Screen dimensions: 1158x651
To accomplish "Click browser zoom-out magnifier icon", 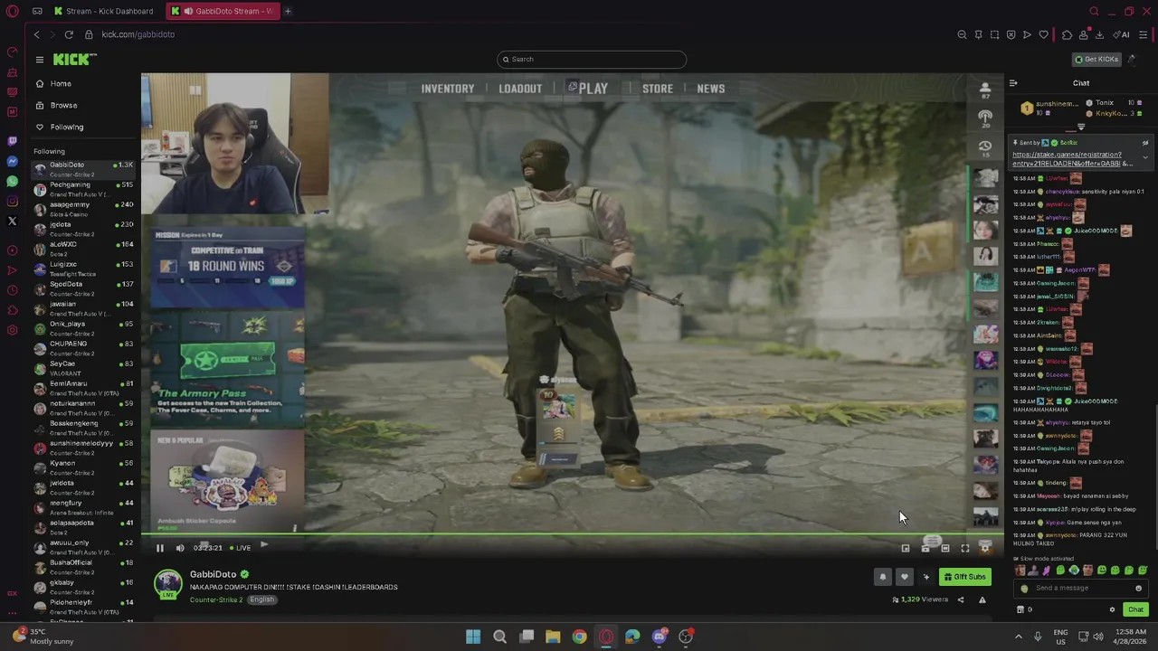I will (x=962, y=35).
